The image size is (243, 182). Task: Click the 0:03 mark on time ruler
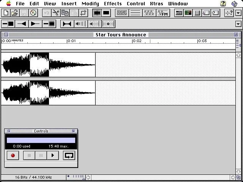tap(202, 41)
